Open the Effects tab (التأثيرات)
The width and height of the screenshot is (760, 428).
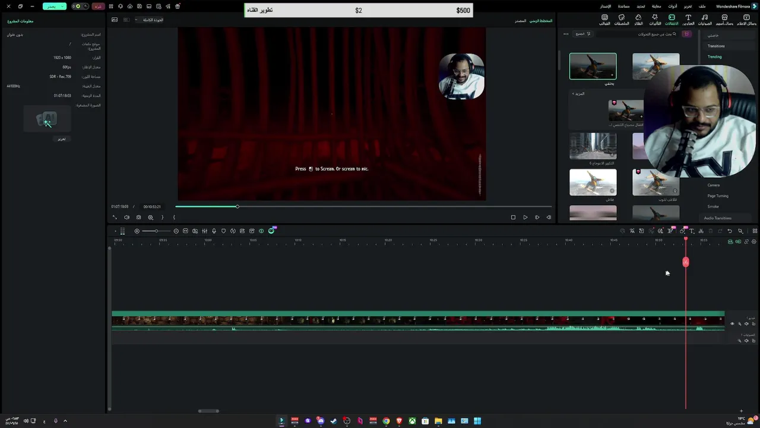coord(655,20)
